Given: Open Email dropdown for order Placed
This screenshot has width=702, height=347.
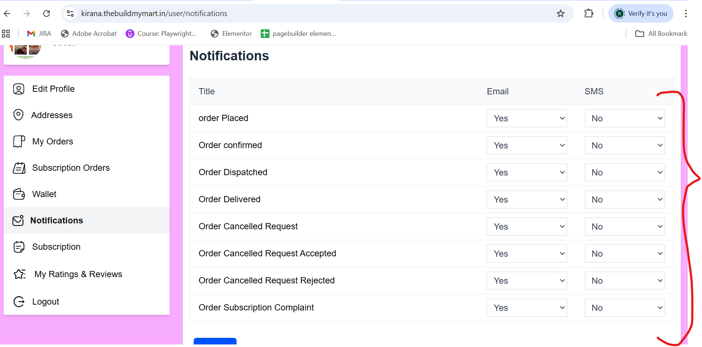Looking at the screenshot, I should [x=527, y=118].
